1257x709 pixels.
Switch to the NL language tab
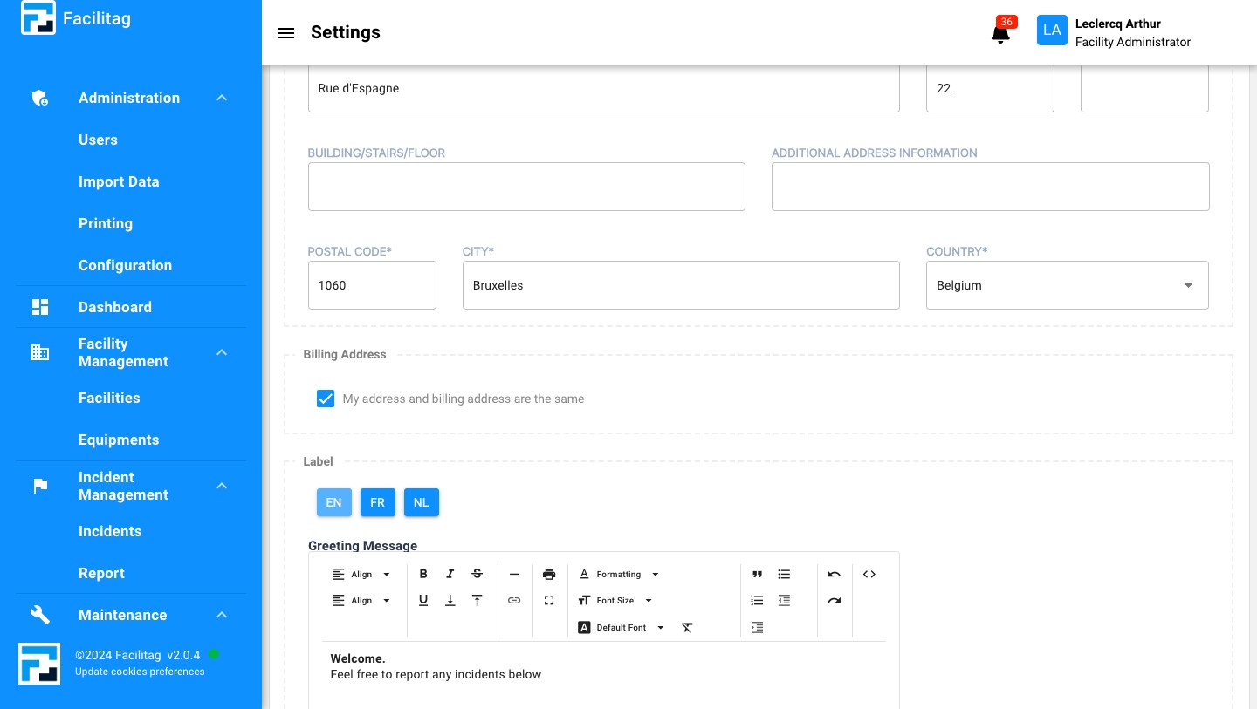tap(422, 502)
